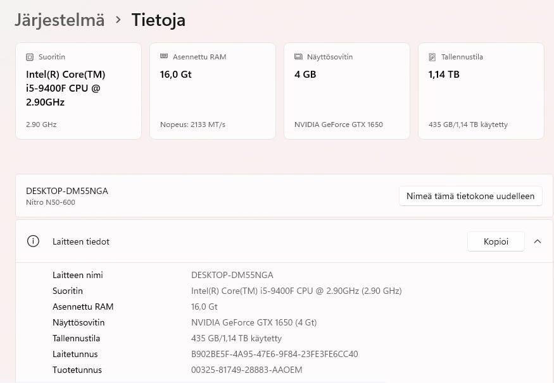554x383 pixels.
Task: Click 435 GB/1,14 TB käytetty in the details list
Action: (236, 339)
